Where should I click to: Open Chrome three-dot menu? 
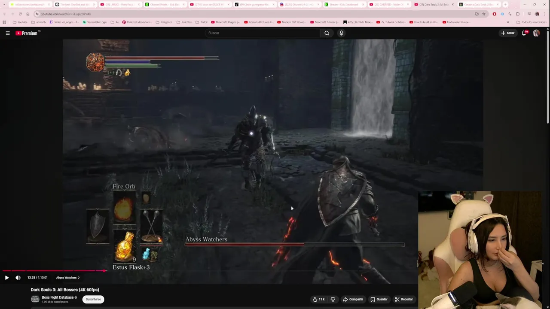pos(545,14)
